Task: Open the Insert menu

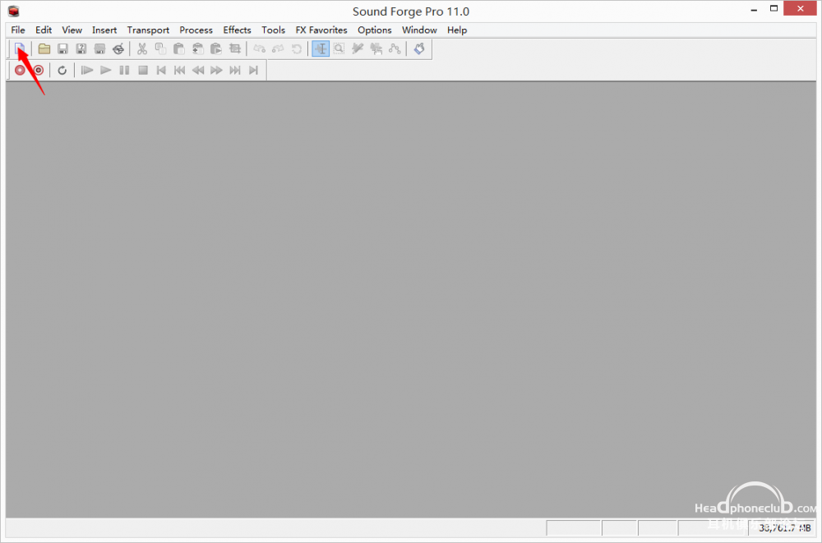Action: (x=104, y=30)
